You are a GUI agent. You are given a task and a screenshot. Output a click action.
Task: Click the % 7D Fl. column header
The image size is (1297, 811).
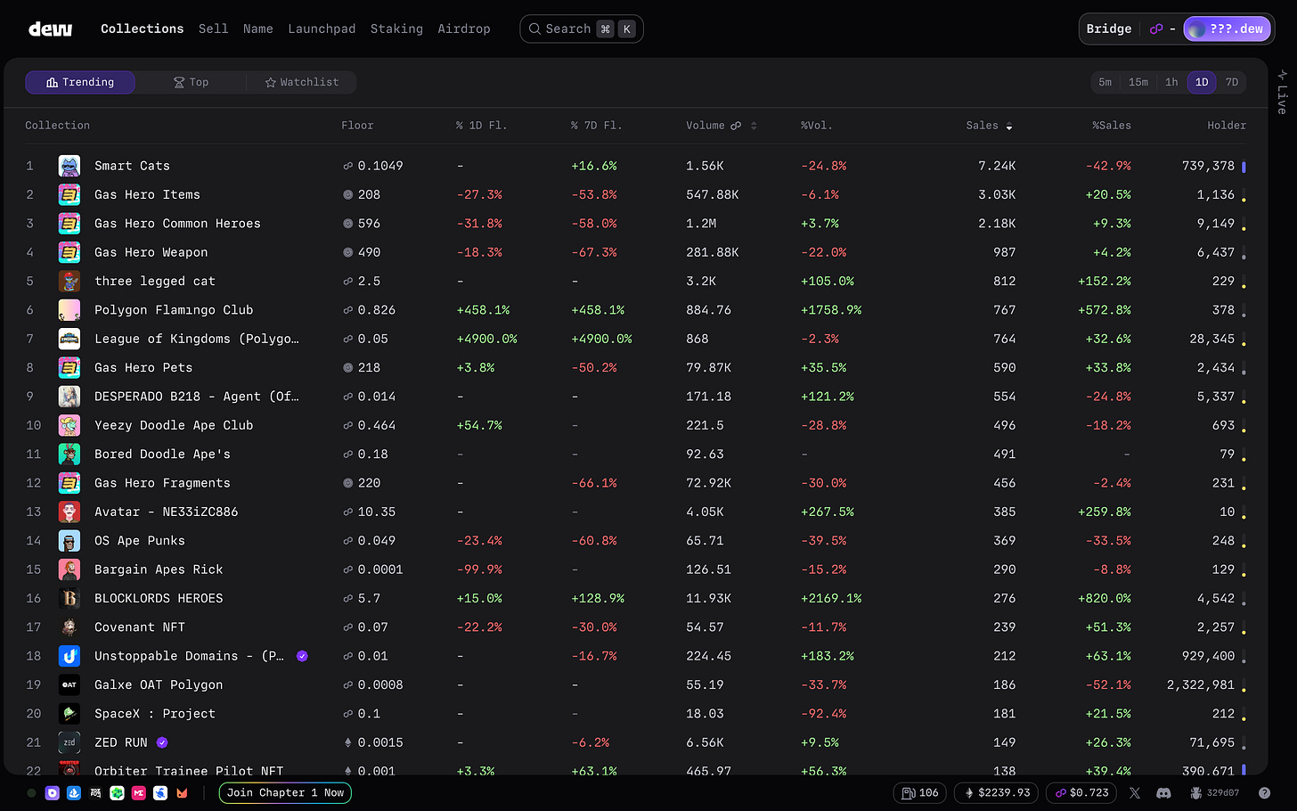pos(596,126)
